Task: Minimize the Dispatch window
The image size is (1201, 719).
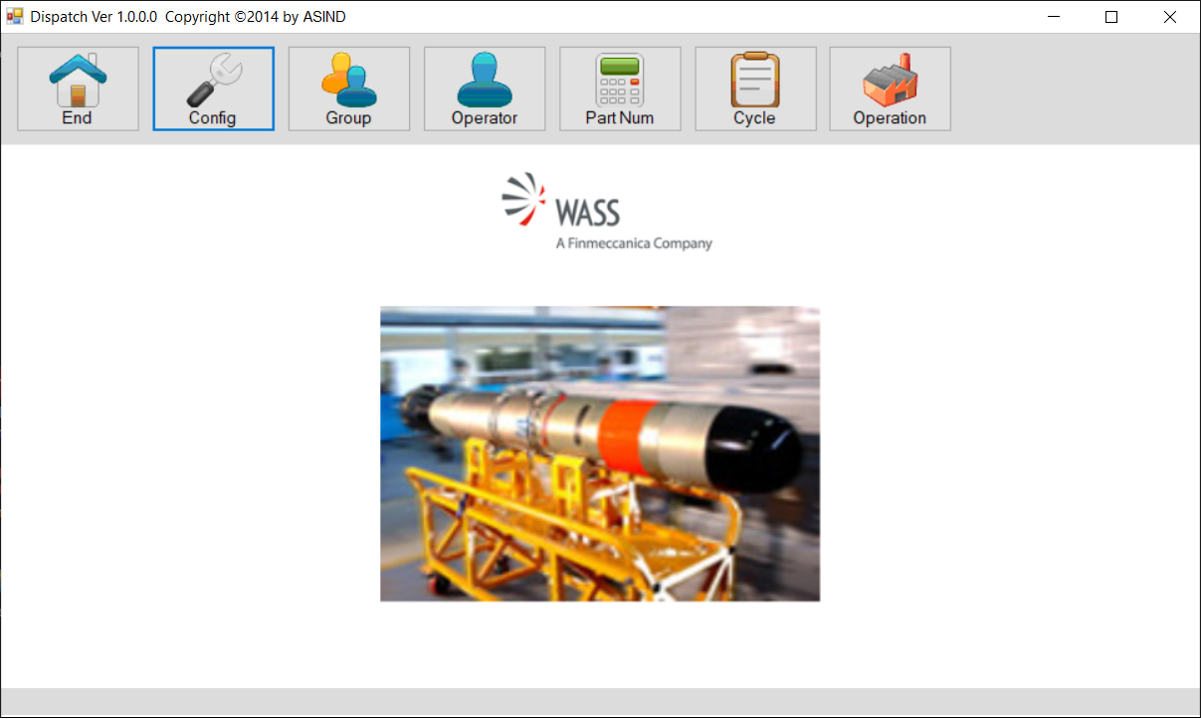Action: (x=1054, y=17)
